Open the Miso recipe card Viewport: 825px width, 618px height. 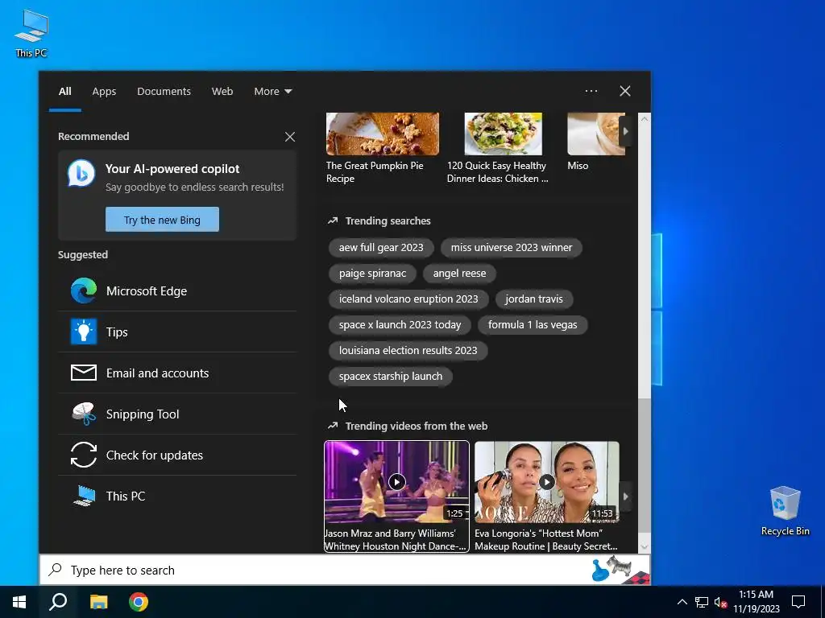click(x=596, y=142)
